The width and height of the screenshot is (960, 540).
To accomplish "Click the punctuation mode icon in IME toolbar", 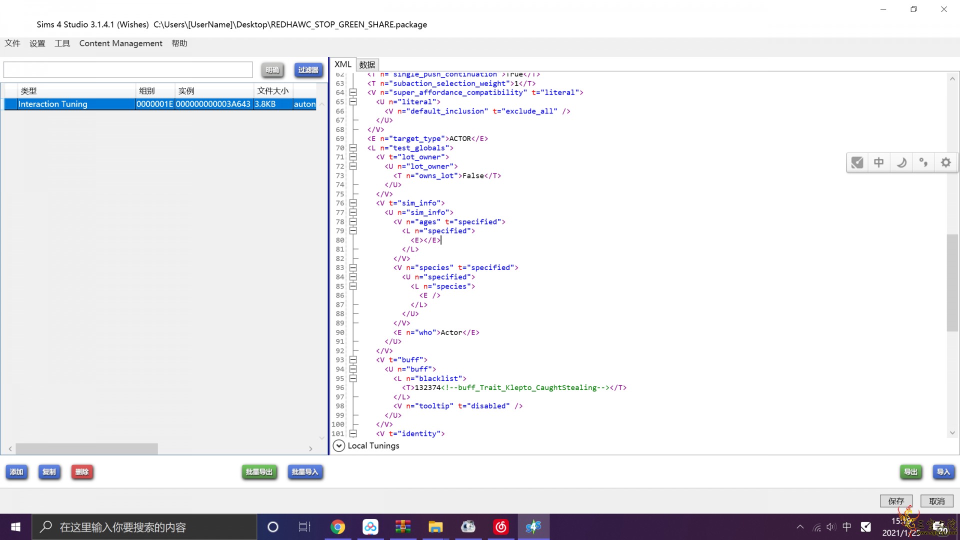I will click(x=923, y=162).
